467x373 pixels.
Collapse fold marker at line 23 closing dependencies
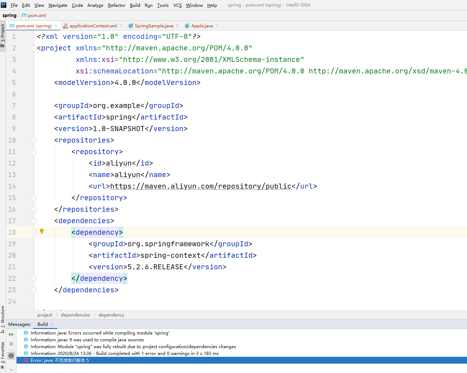coord(34,290)
